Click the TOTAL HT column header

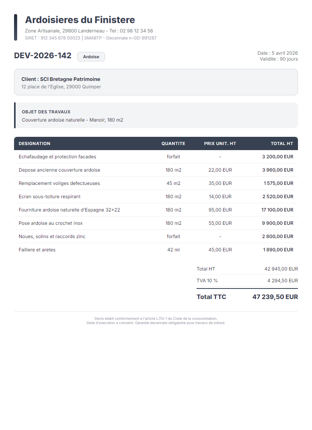click(282, 143)
